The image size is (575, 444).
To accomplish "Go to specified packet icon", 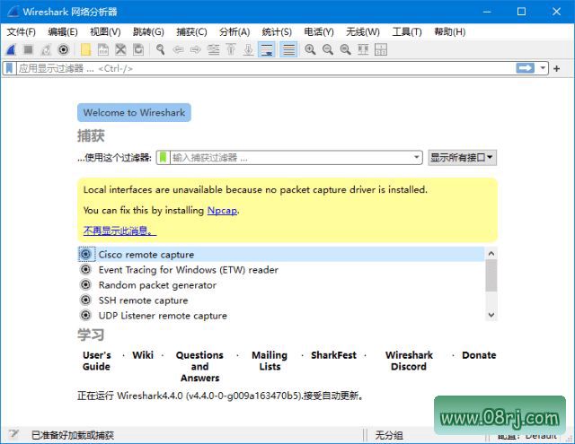I will click(x=214, y=49).
